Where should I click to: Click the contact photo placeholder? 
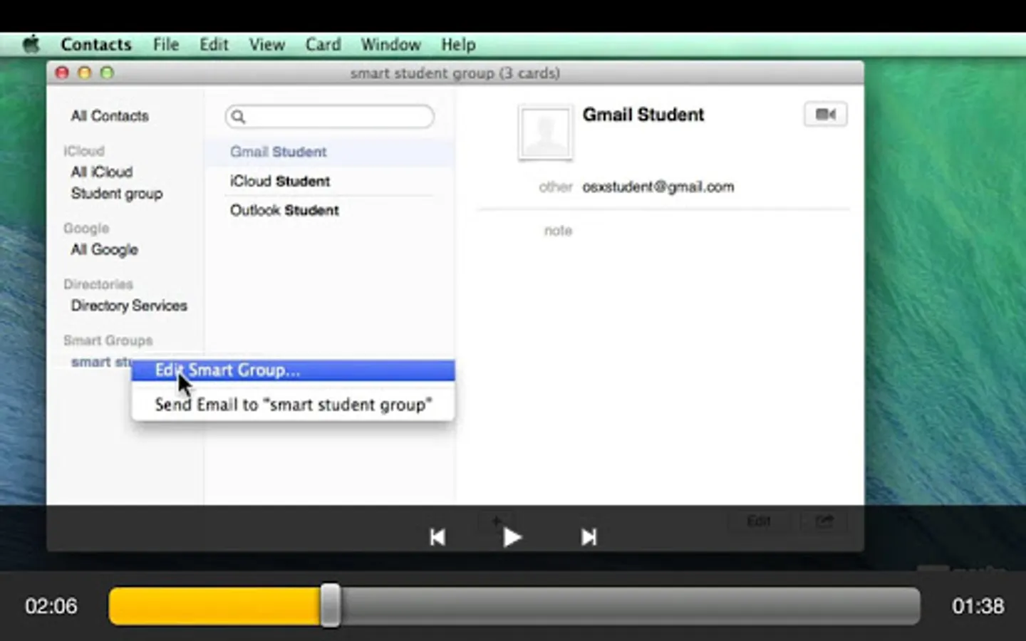point(545,132)
